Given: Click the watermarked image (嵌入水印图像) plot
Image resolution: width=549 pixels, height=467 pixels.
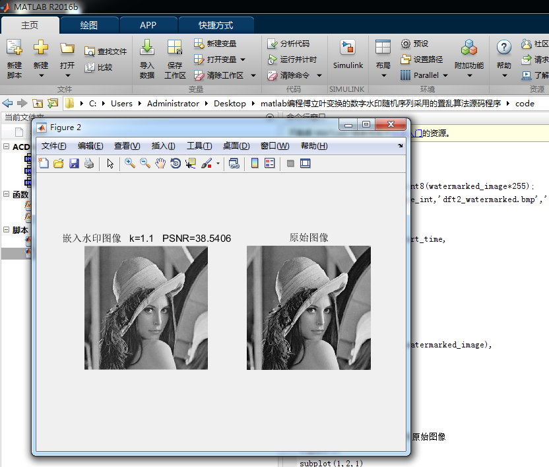Looking at the screenshot, I should (146, 308).
